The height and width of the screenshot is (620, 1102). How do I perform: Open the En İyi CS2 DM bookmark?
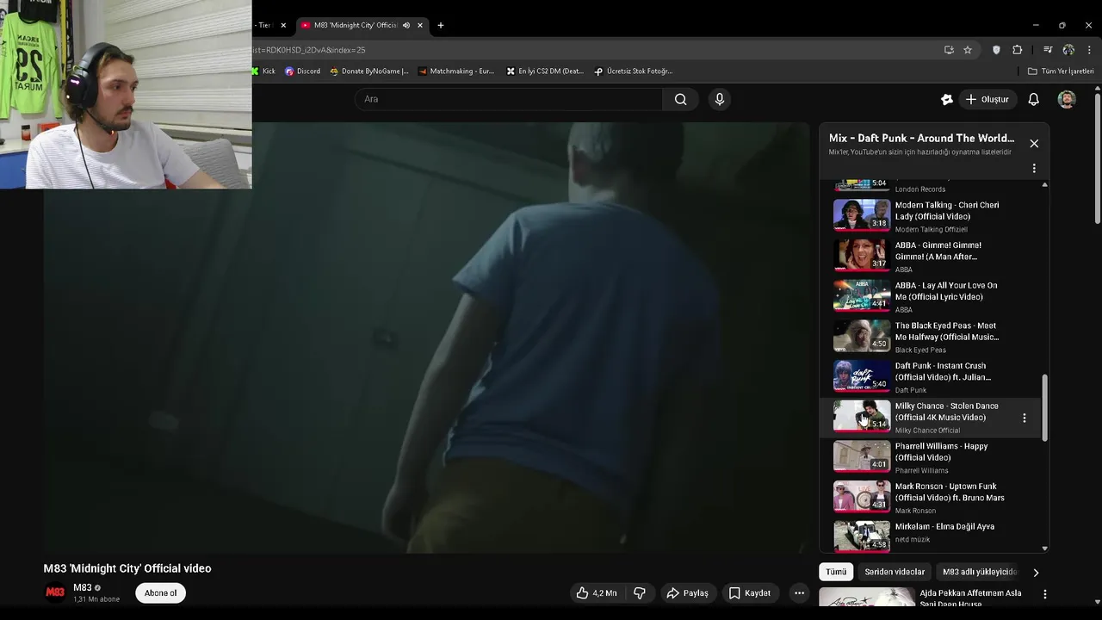pos(545,71)
